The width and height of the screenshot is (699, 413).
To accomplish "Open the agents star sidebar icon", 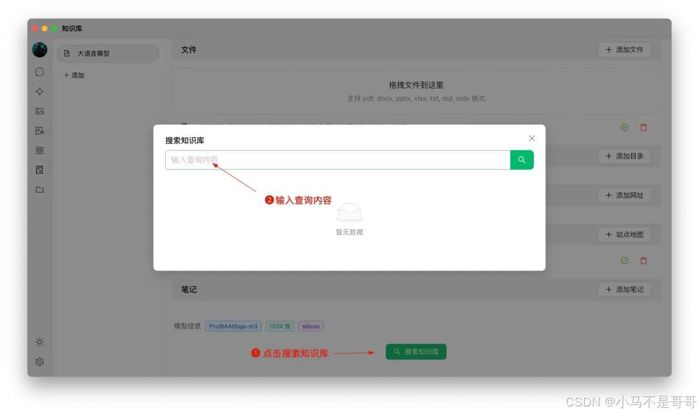I will point(39,91).
